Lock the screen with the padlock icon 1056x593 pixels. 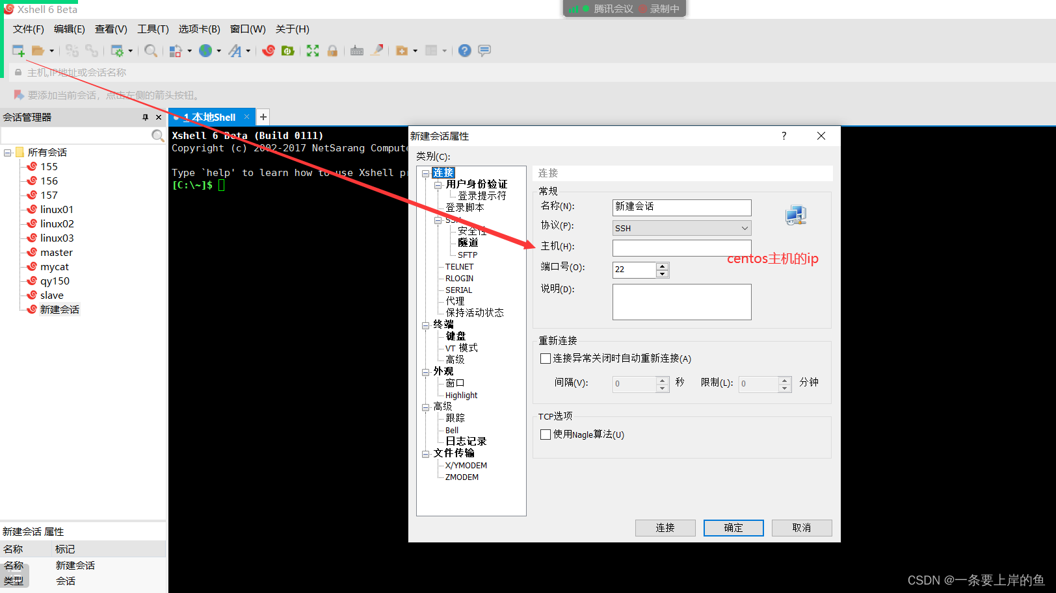click(332, 51)
